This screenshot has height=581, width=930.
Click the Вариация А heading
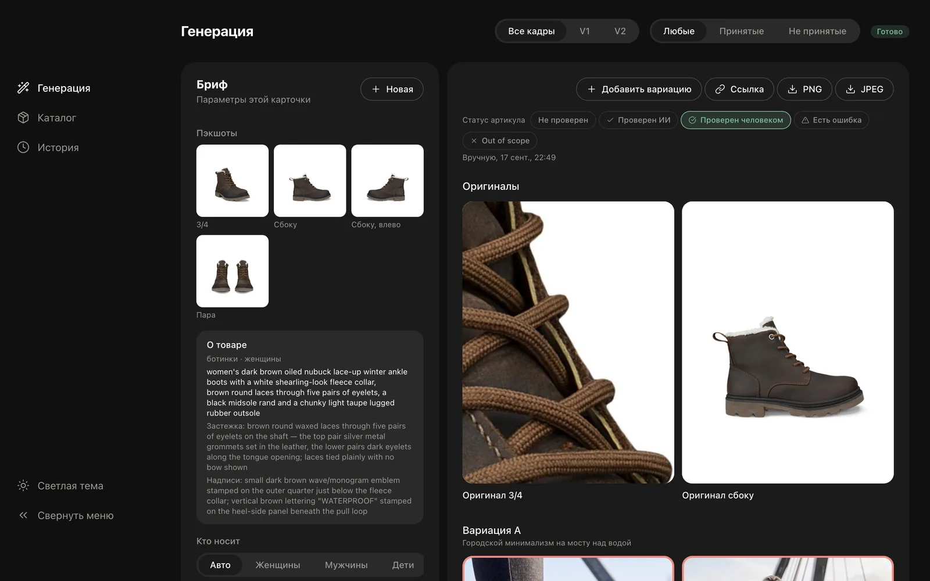492,530
